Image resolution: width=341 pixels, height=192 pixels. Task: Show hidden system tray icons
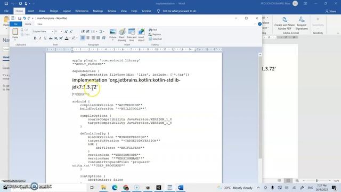click(x=258, y=188)
